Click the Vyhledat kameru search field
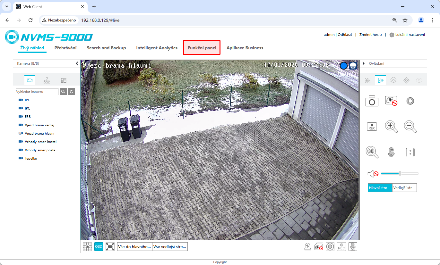The height and width of the screenshot is (265, 440). pyautogui.click(x=37, y=92)
